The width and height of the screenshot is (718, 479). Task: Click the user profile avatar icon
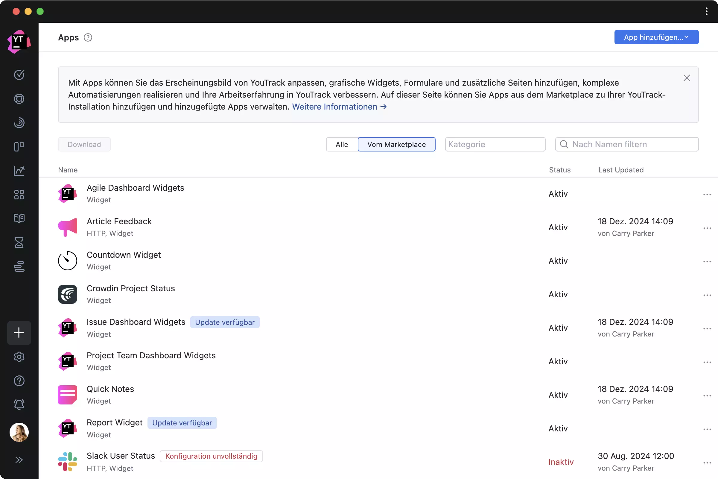tap(19, 432)
